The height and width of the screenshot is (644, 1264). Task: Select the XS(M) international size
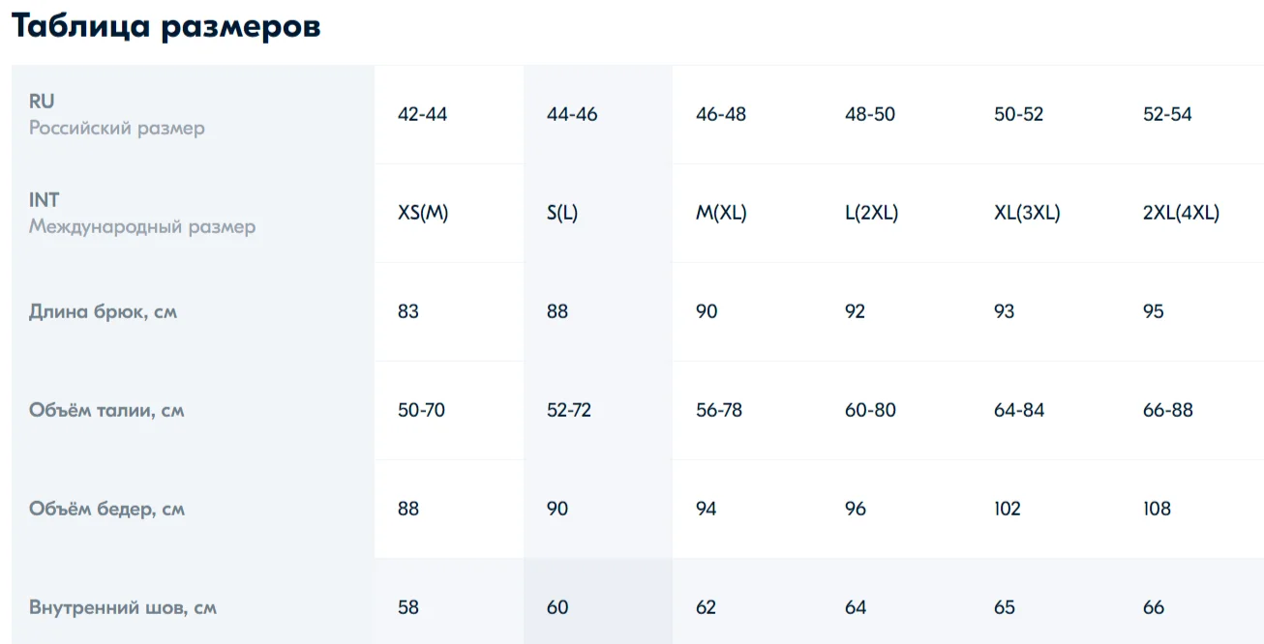click(423, 213)
